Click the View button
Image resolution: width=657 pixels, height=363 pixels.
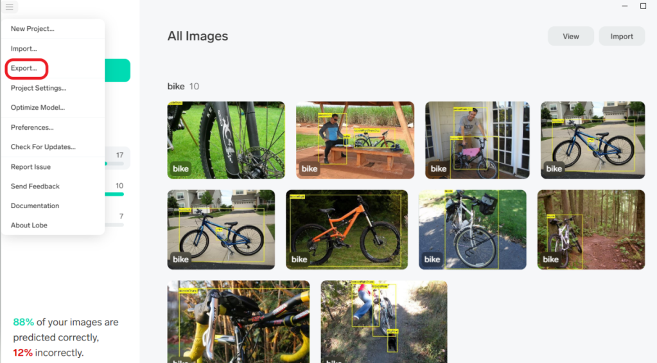tap(570, 37)
